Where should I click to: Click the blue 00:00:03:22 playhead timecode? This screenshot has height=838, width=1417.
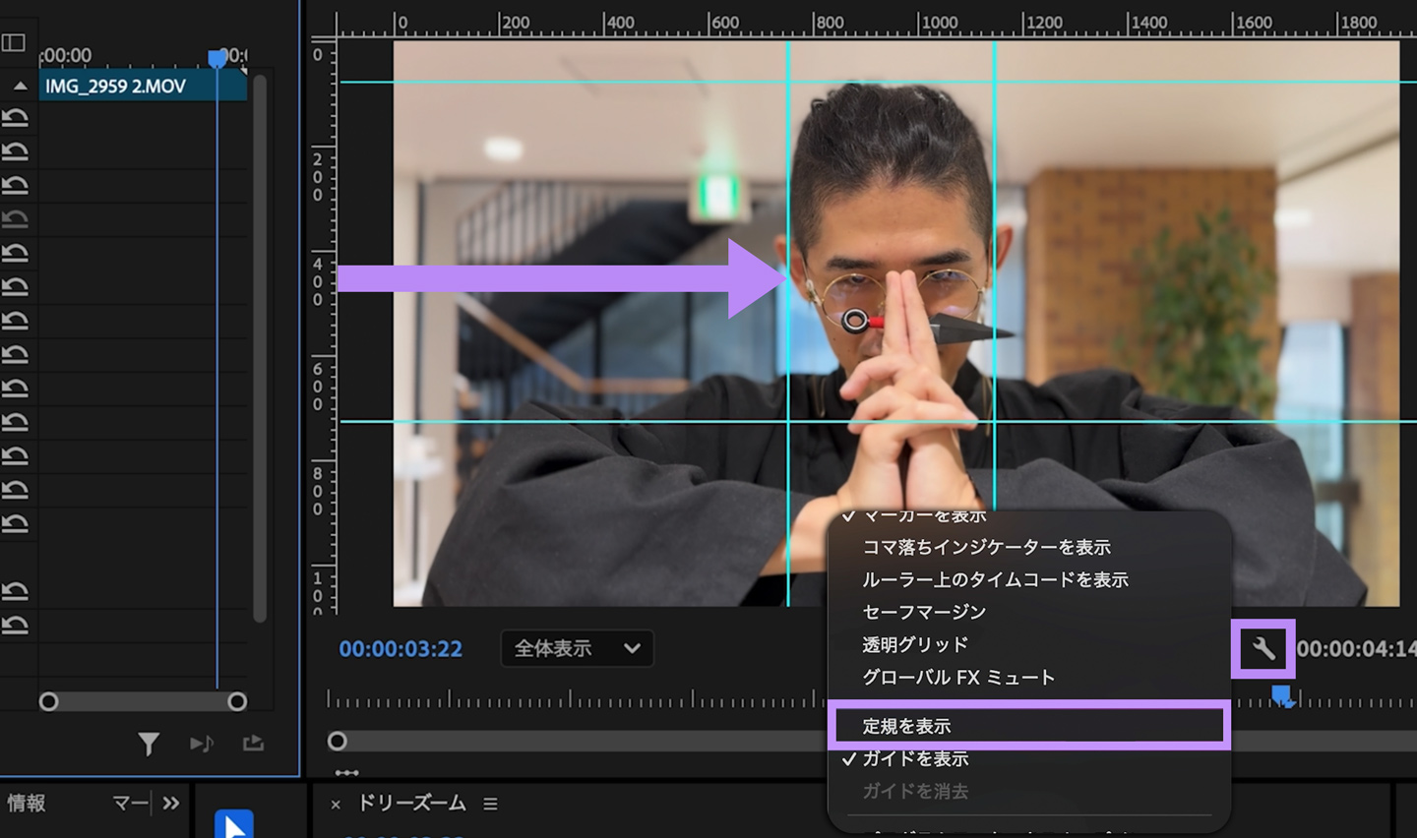click(400, 649)
